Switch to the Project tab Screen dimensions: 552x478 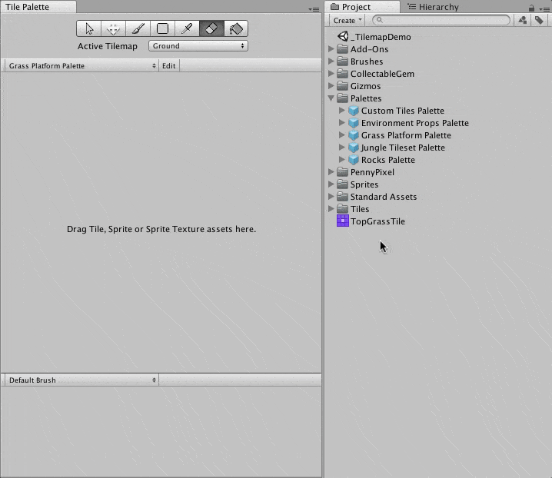(x=363, y=7)
